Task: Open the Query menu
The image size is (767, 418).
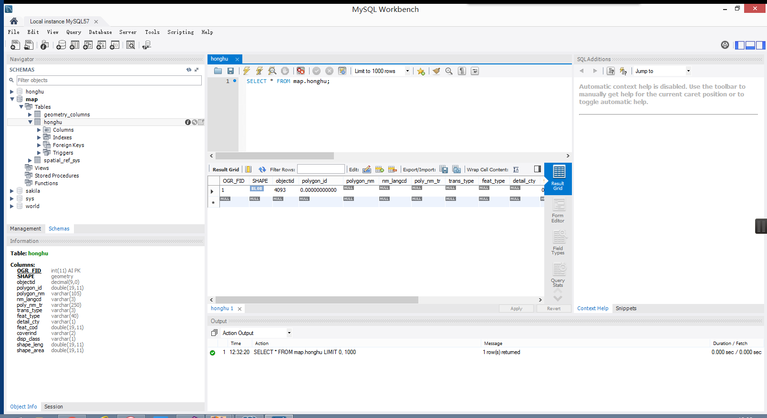Action: (x=73, y=32)
